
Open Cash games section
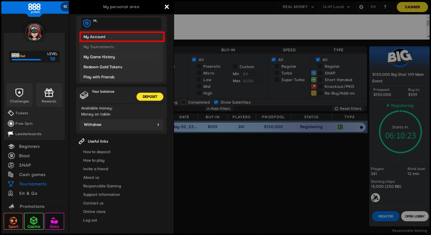point(27,175)
